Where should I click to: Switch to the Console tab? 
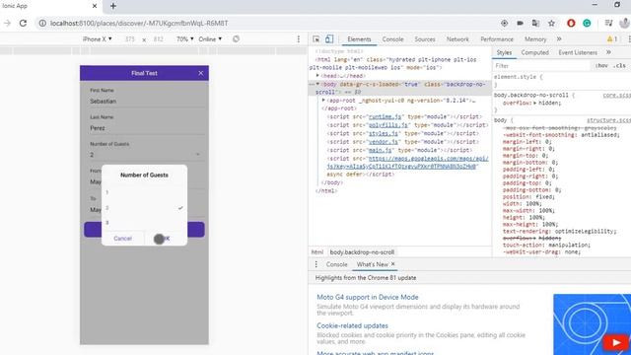(392, 39)
